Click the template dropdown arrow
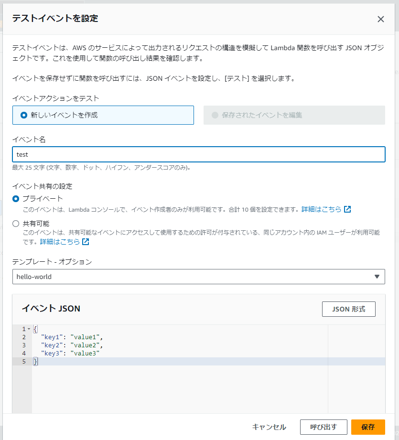Screen dimensions: 399x440 coord(377,277)
